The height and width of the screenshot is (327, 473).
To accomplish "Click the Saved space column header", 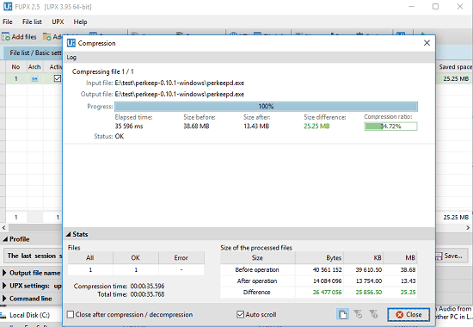I will pos(454,67).
